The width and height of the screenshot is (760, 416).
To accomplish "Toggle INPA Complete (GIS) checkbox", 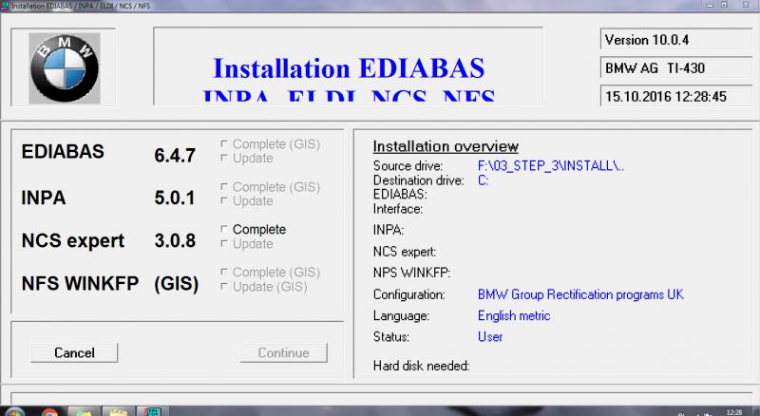I will 224,187.
